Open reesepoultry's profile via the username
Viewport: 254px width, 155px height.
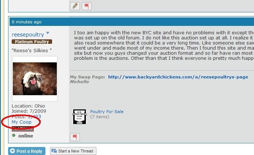(28, 35)
